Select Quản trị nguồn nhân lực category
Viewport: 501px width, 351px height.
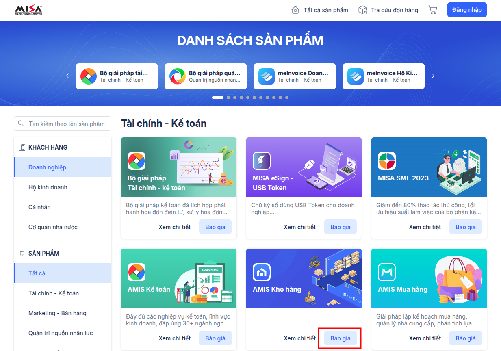click(x=63, y=333)
